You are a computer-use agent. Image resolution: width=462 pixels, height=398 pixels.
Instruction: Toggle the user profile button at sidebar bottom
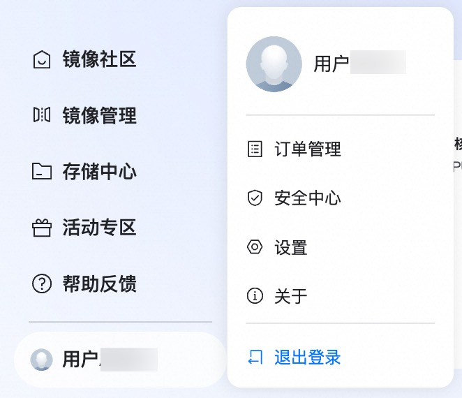pos(120,360)
